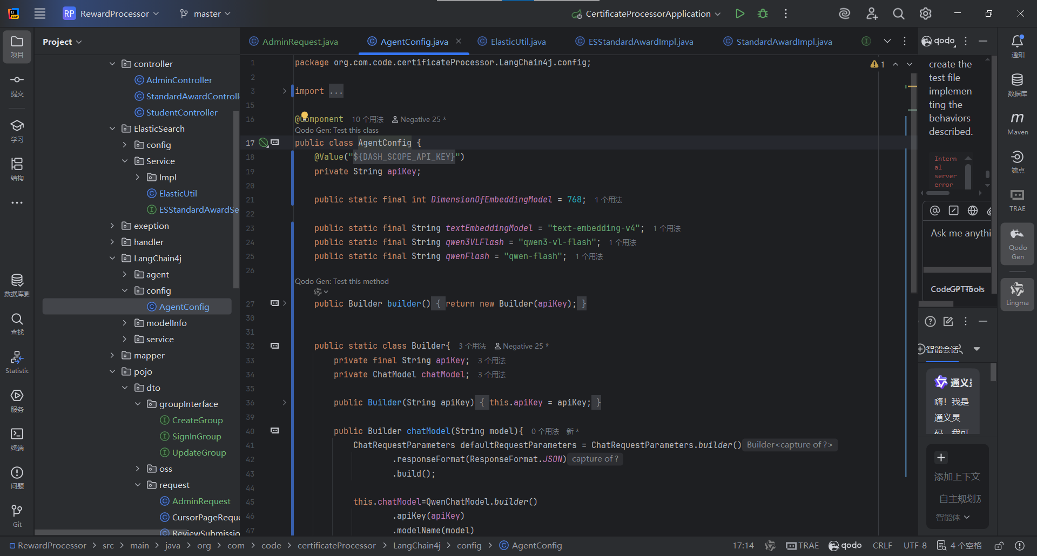Open run configuration dropdown
Image resolution: width=1037 pixels, height=556 pixels.
click(647, 13)
